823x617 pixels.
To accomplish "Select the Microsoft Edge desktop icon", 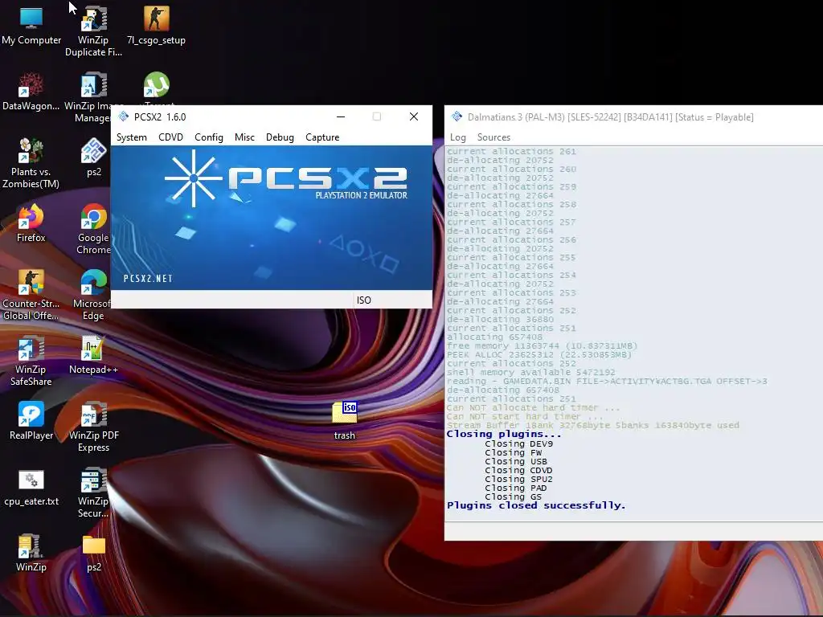I will [x=93, y=295].
